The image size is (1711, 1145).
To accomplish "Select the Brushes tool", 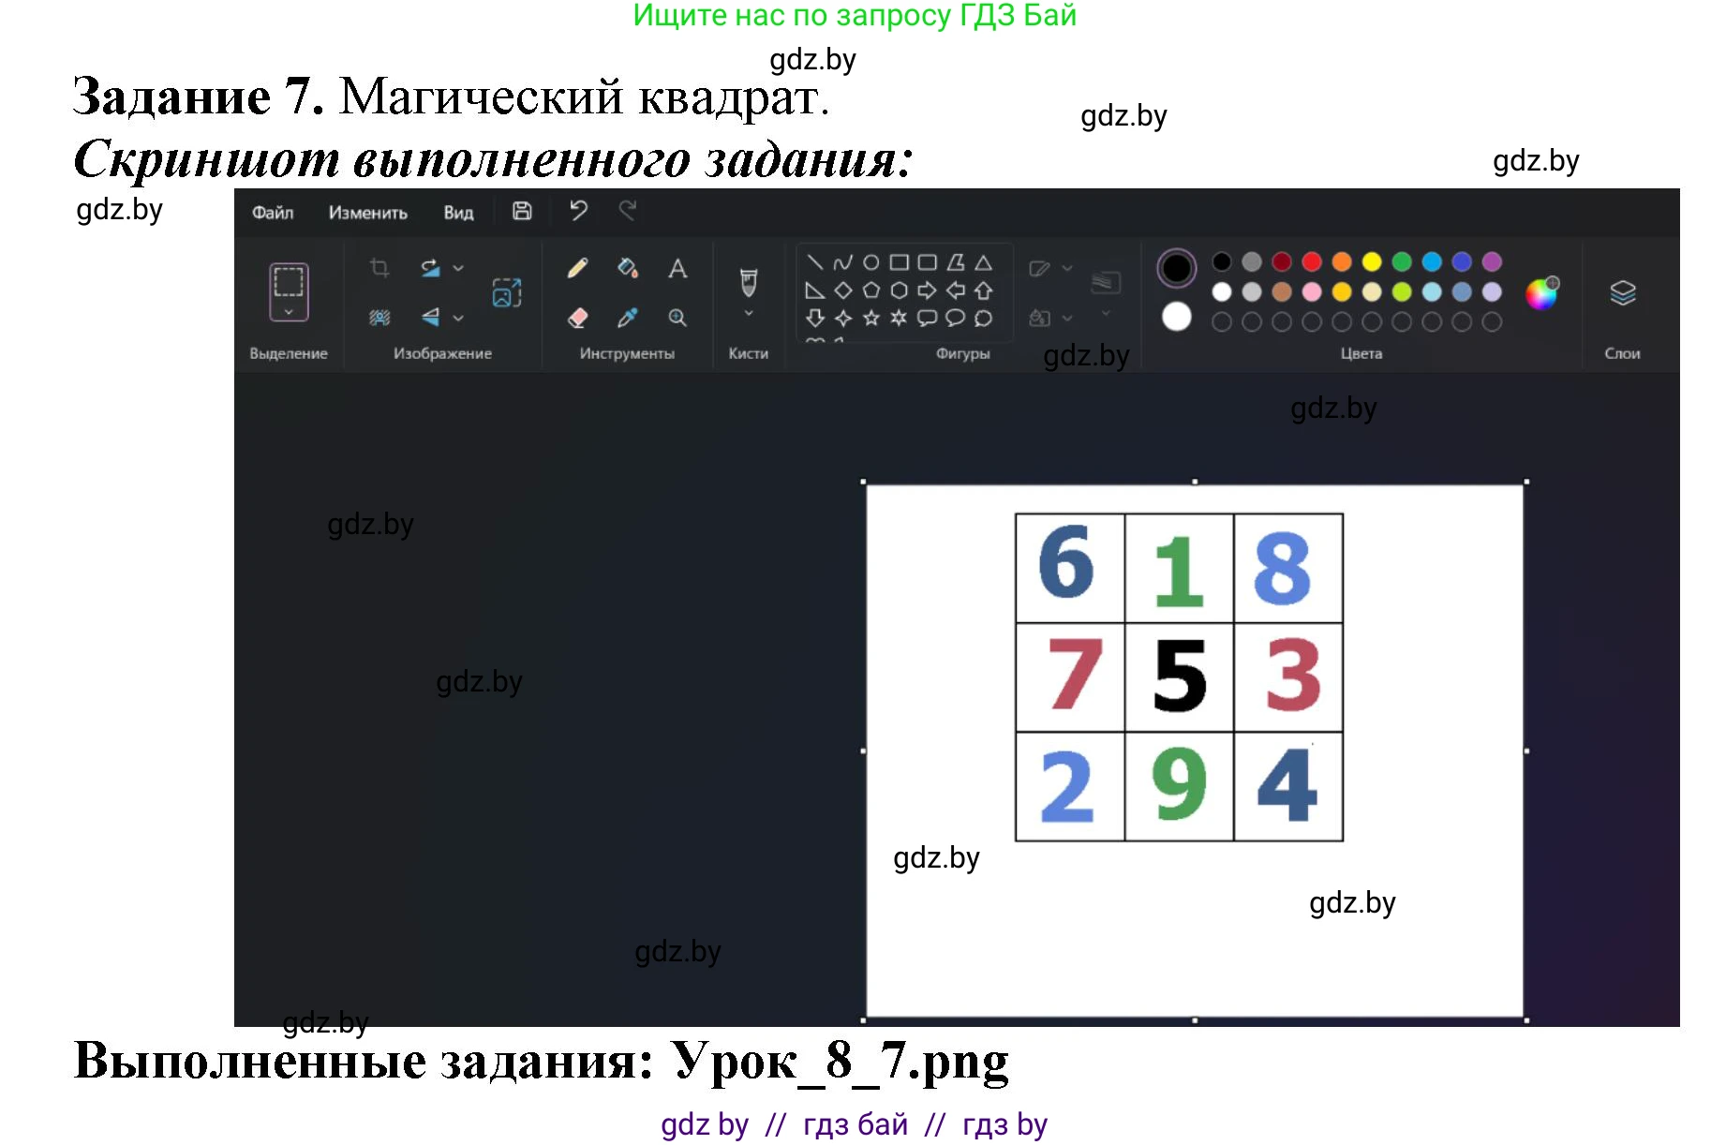I will click(749, 281).
